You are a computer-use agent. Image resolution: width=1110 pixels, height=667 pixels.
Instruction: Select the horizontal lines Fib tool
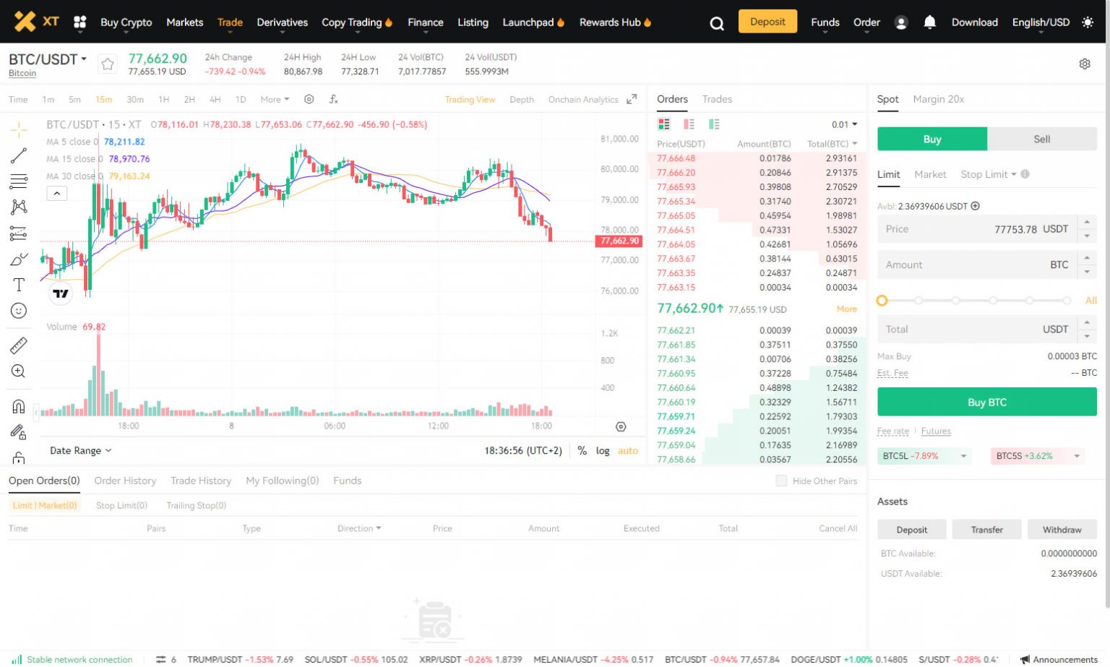coord(19,181)
